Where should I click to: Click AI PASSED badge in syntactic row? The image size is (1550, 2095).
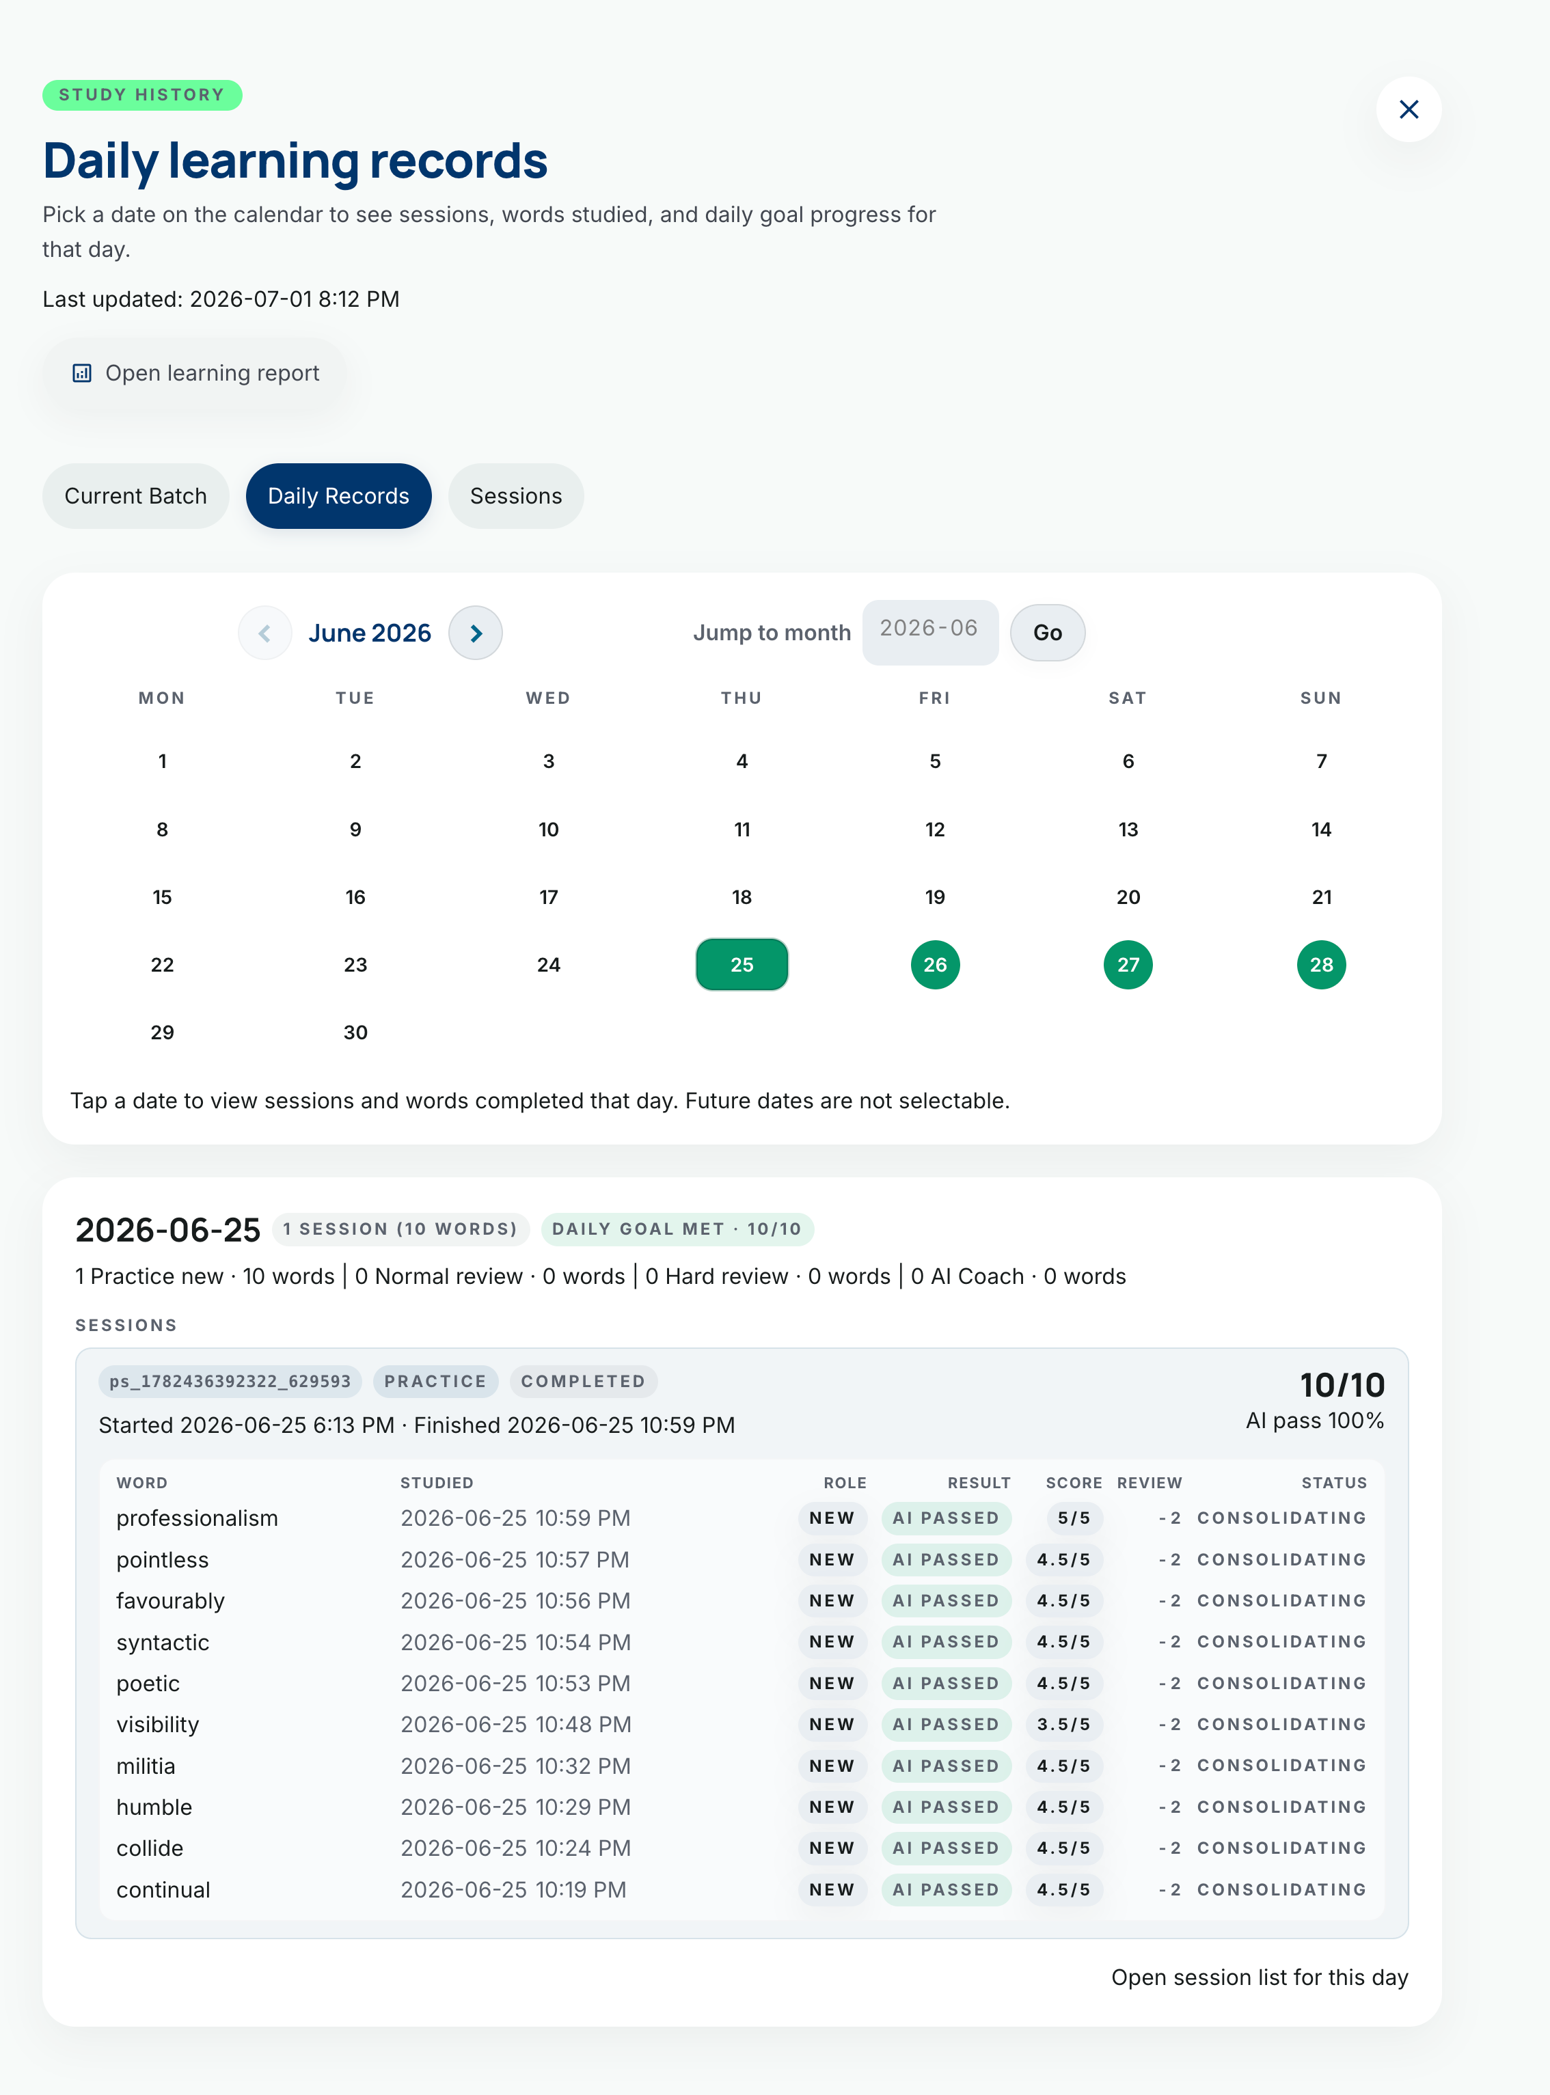click(x=946, y=1642)
